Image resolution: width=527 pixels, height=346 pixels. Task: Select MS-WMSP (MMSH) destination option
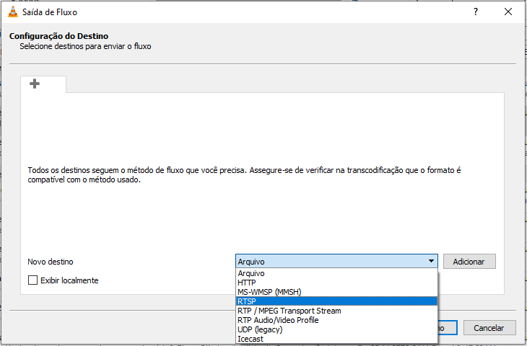336,292
